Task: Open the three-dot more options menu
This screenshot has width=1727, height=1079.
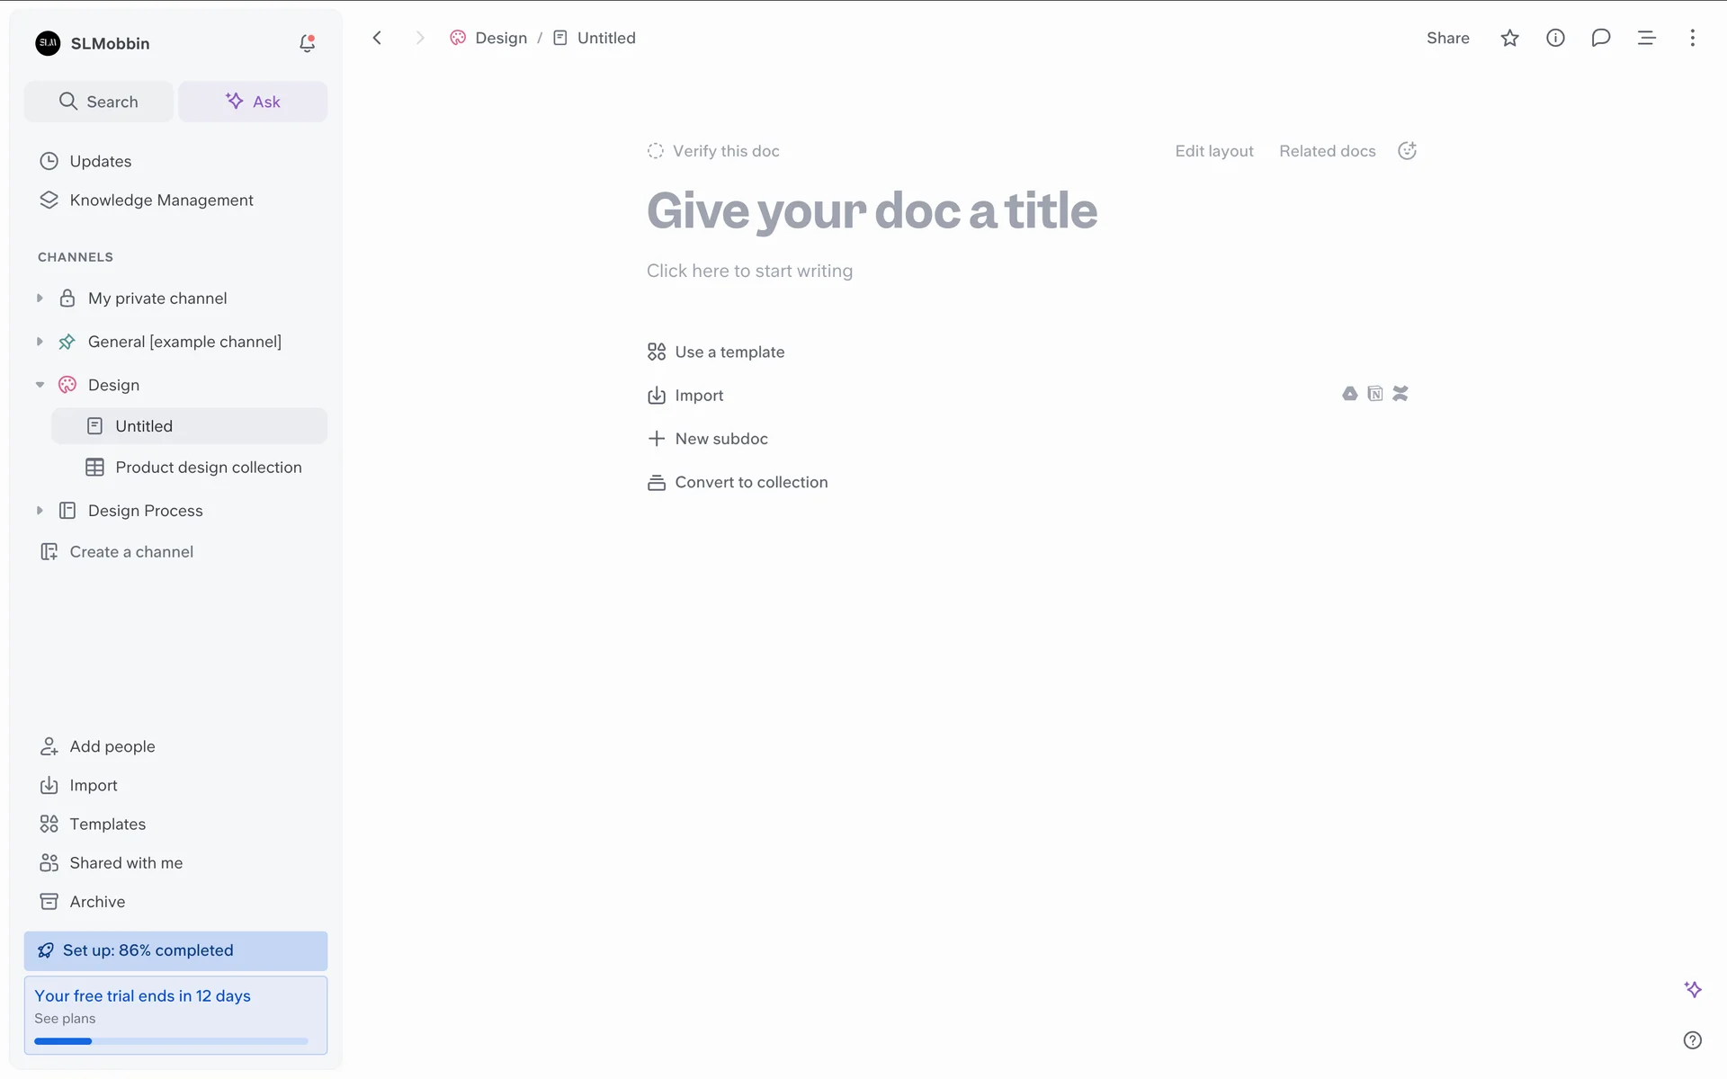Action: click(x=1692, y=38)
